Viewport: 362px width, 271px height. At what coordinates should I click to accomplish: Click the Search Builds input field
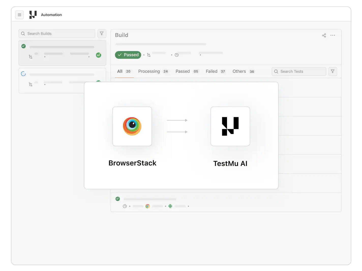[x=56, y=33]
